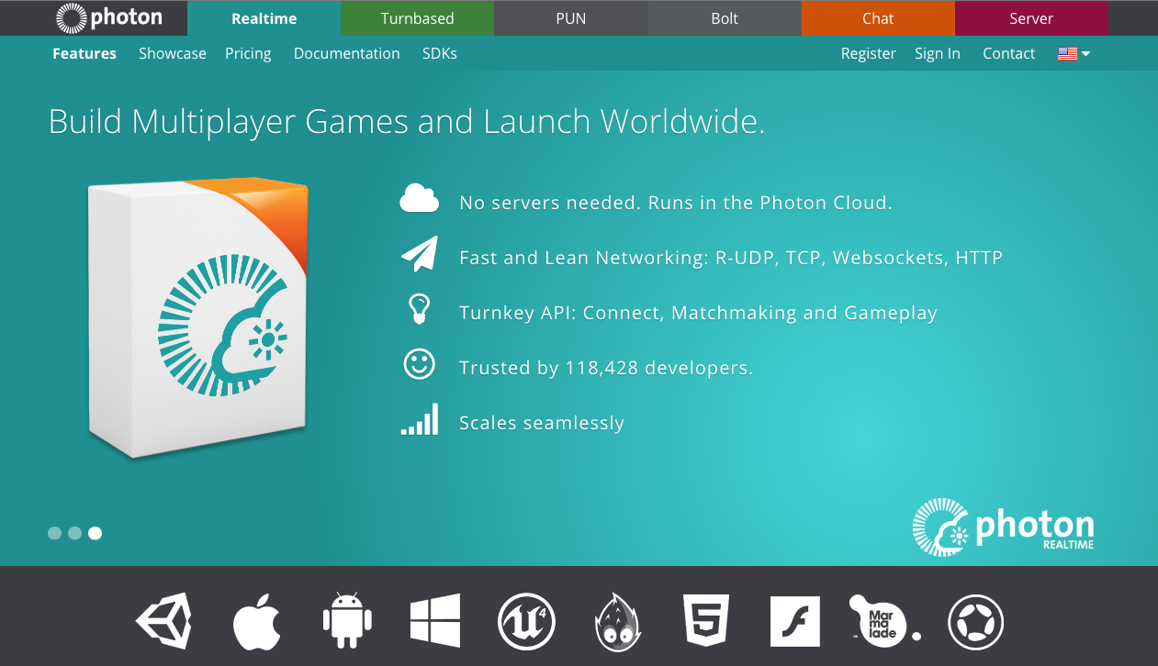The height and width of the screenshot is (666, 1158).
Task: Select the first carousel slide dot
Action: tap(55, 533)
